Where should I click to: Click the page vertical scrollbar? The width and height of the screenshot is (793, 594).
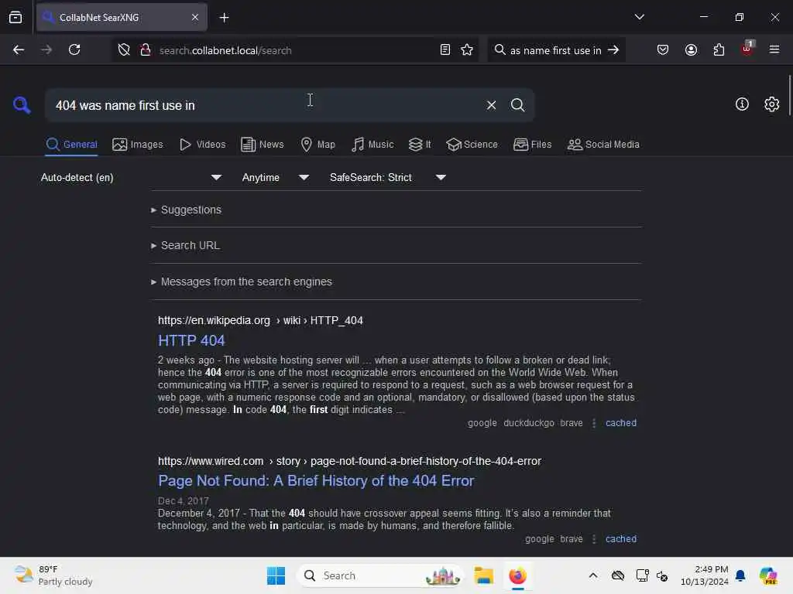(x=789, y=95)
